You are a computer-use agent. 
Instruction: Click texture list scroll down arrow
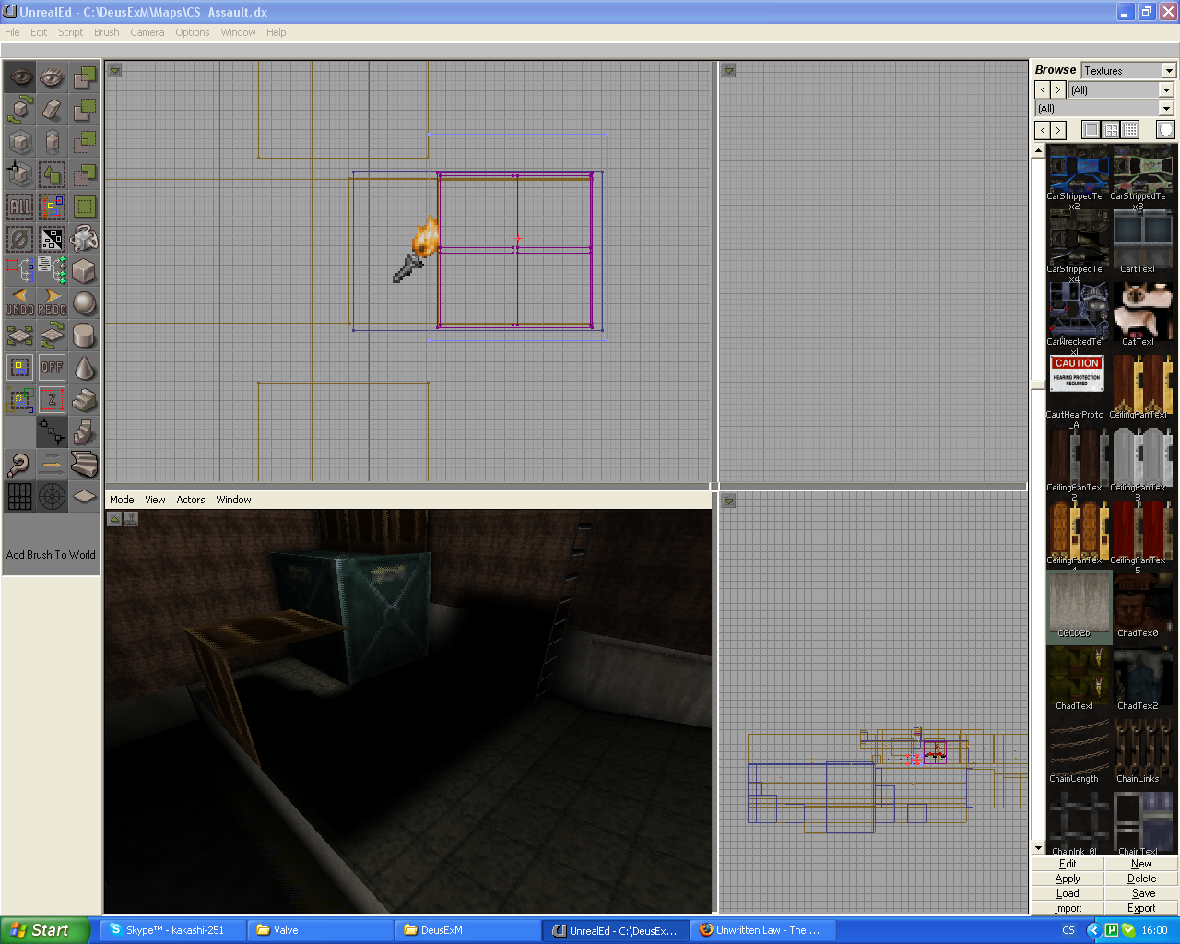tap(1038, 848)
